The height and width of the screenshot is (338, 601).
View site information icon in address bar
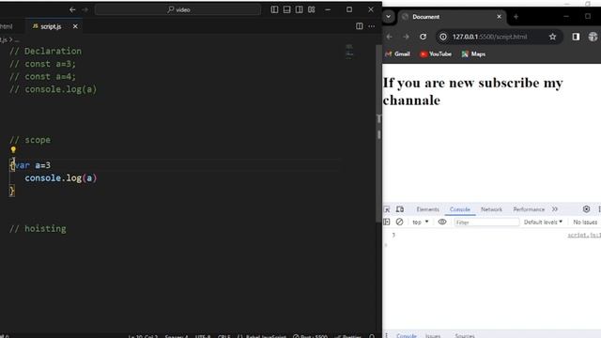pos(443,37)
